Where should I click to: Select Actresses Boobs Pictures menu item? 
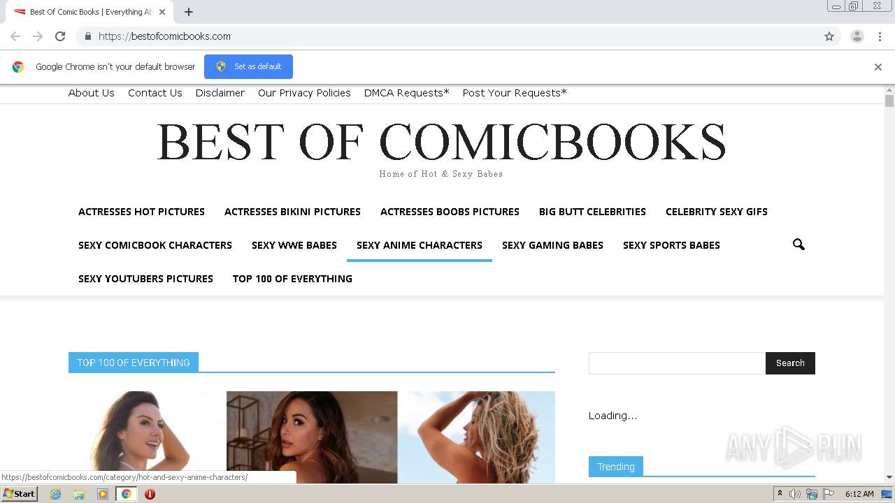pos(450,212)
